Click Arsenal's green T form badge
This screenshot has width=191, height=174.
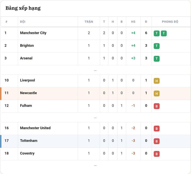(157, 59)
